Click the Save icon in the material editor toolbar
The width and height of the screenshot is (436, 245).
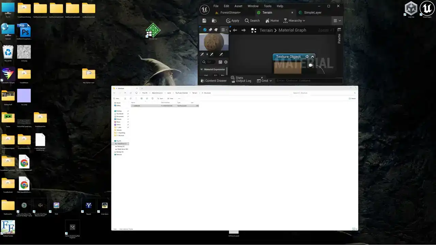pyautogui.click(x=204, y=21)
